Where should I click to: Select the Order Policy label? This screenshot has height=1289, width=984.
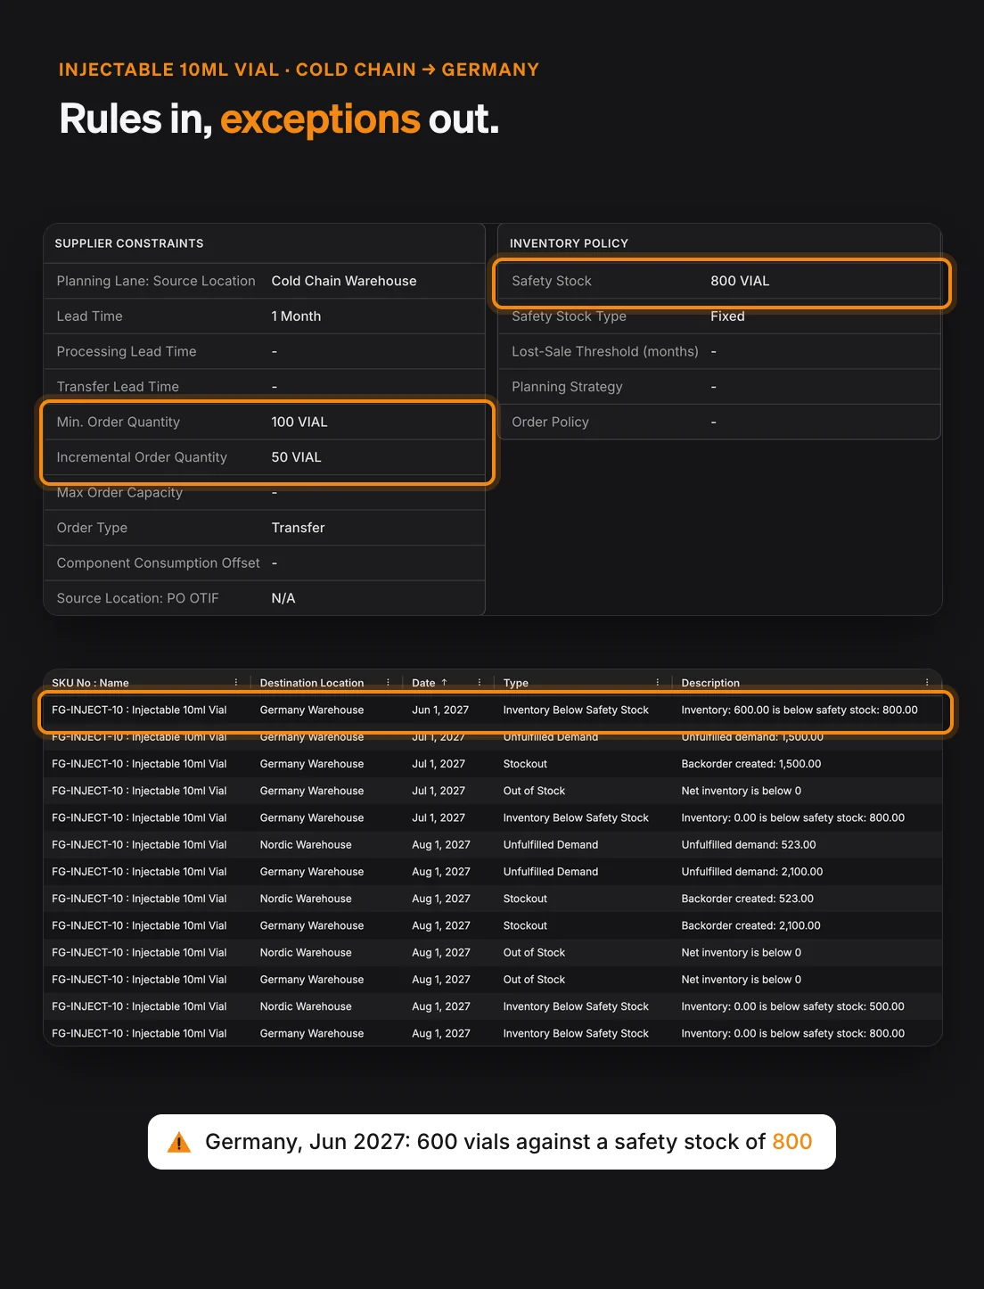550,422
